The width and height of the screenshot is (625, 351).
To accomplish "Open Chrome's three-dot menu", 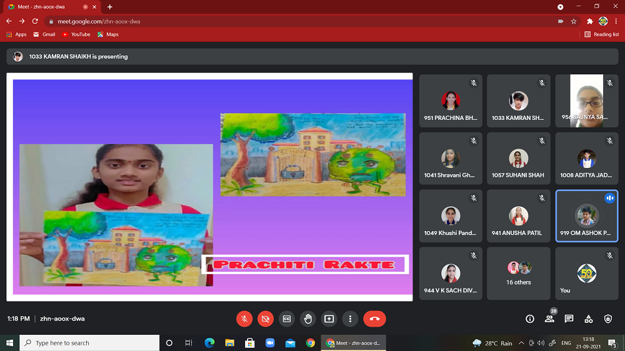I will [616, 21].
